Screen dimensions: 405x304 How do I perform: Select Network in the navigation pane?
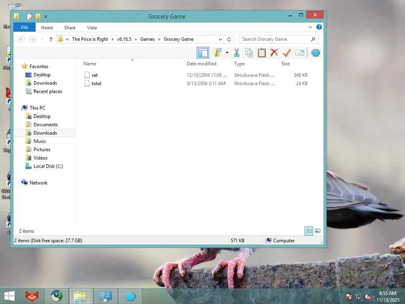38,182
